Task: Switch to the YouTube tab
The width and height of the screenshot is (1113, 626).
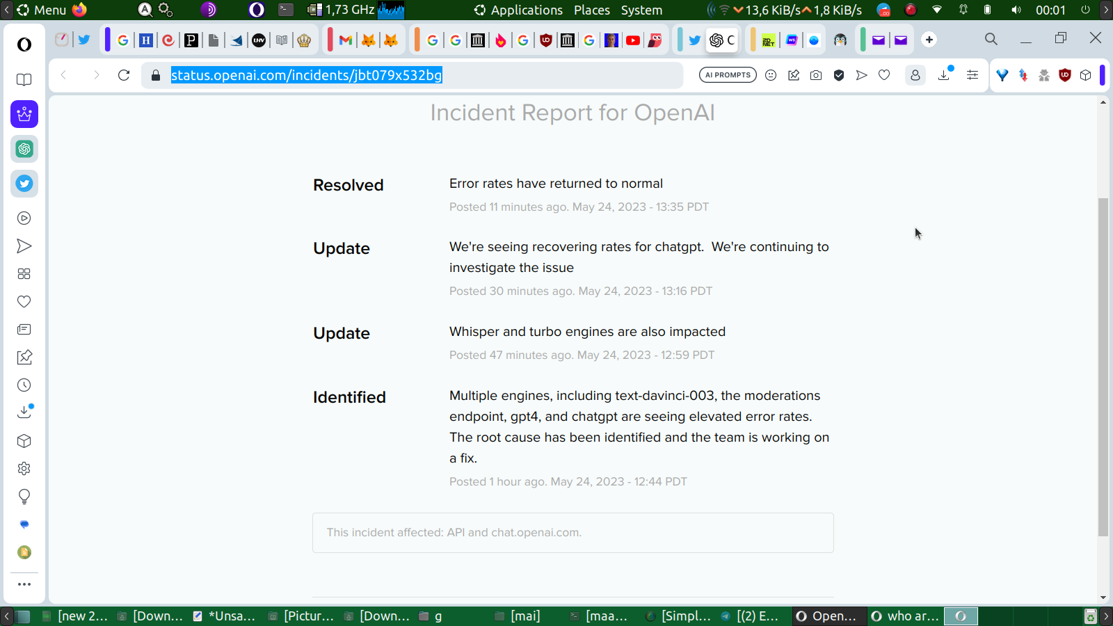Action: point(633,40)
